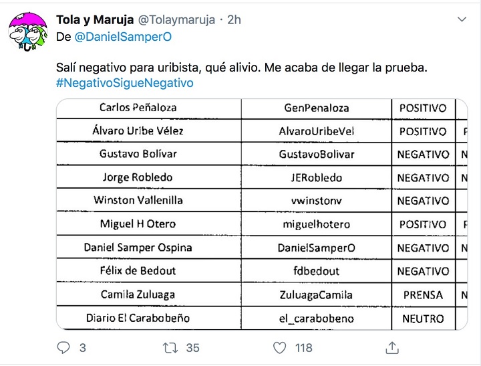
Task: Click the reply speech bubble icon
Action: click(x=63, y=348)
